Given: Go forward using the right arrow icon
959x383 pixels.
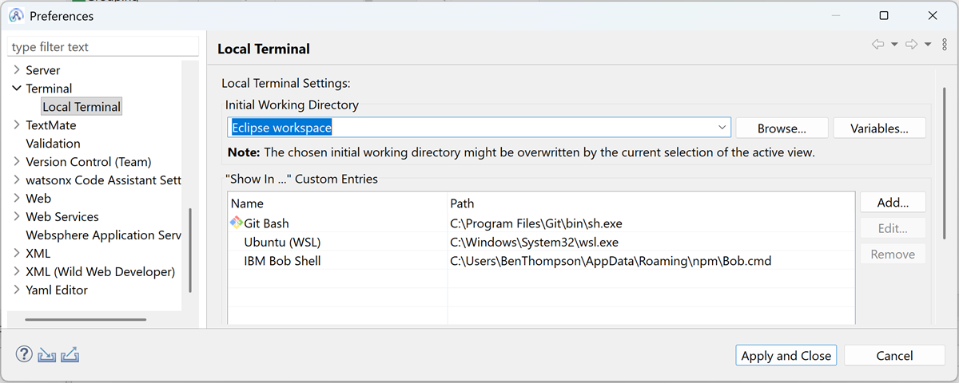Looking at the screenshot, I should [x=911, y=45].
